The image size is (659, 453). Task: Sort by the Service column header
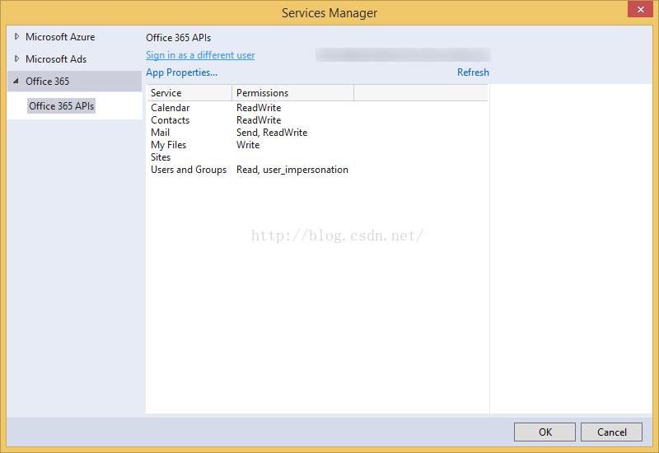click(189, 93)
